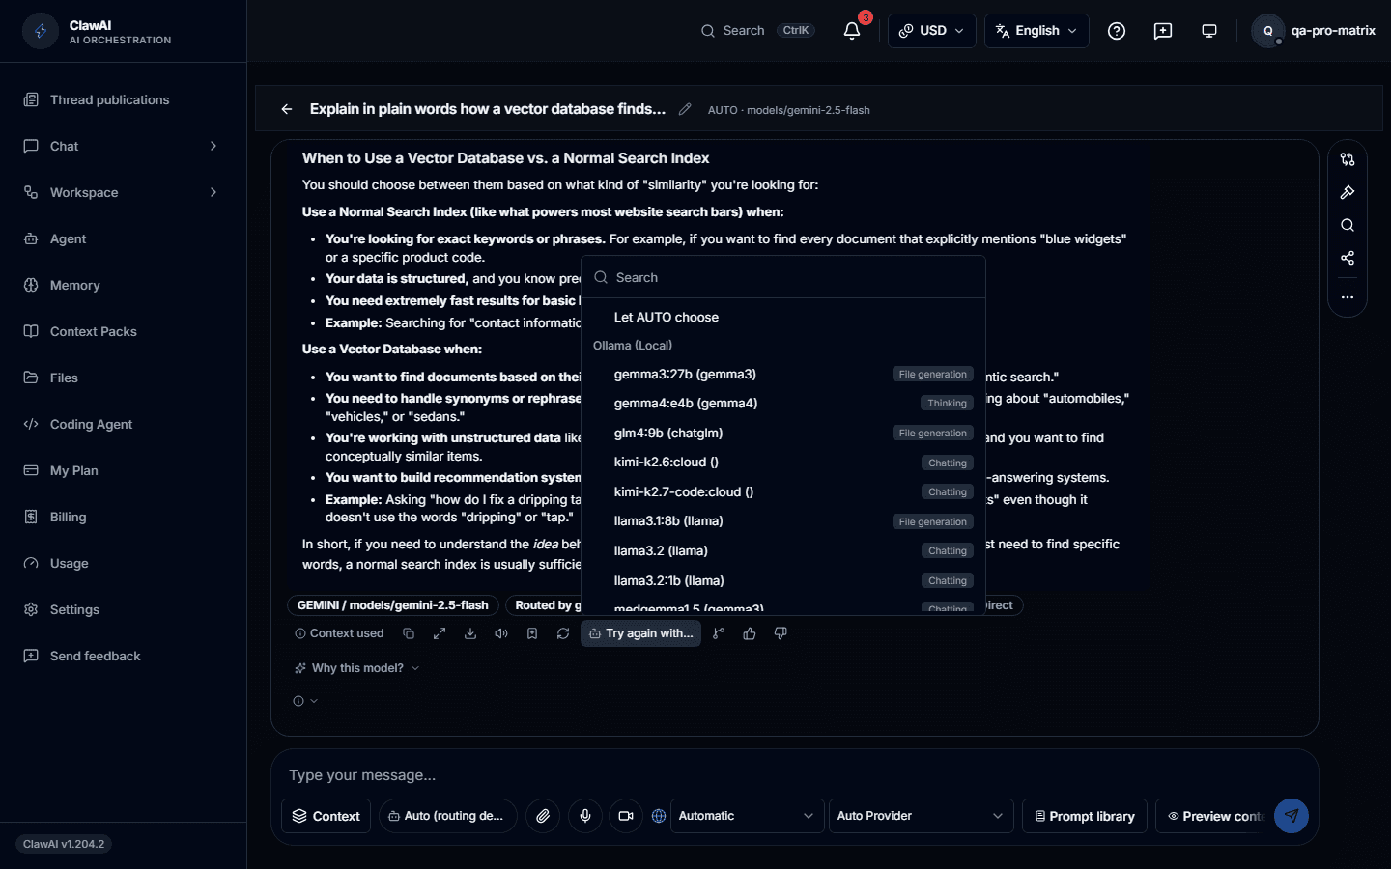The height and width of the screenshot is (869, 1391).
Task: Expand response to fullscreen icon
Action: (x=440, y=633)
